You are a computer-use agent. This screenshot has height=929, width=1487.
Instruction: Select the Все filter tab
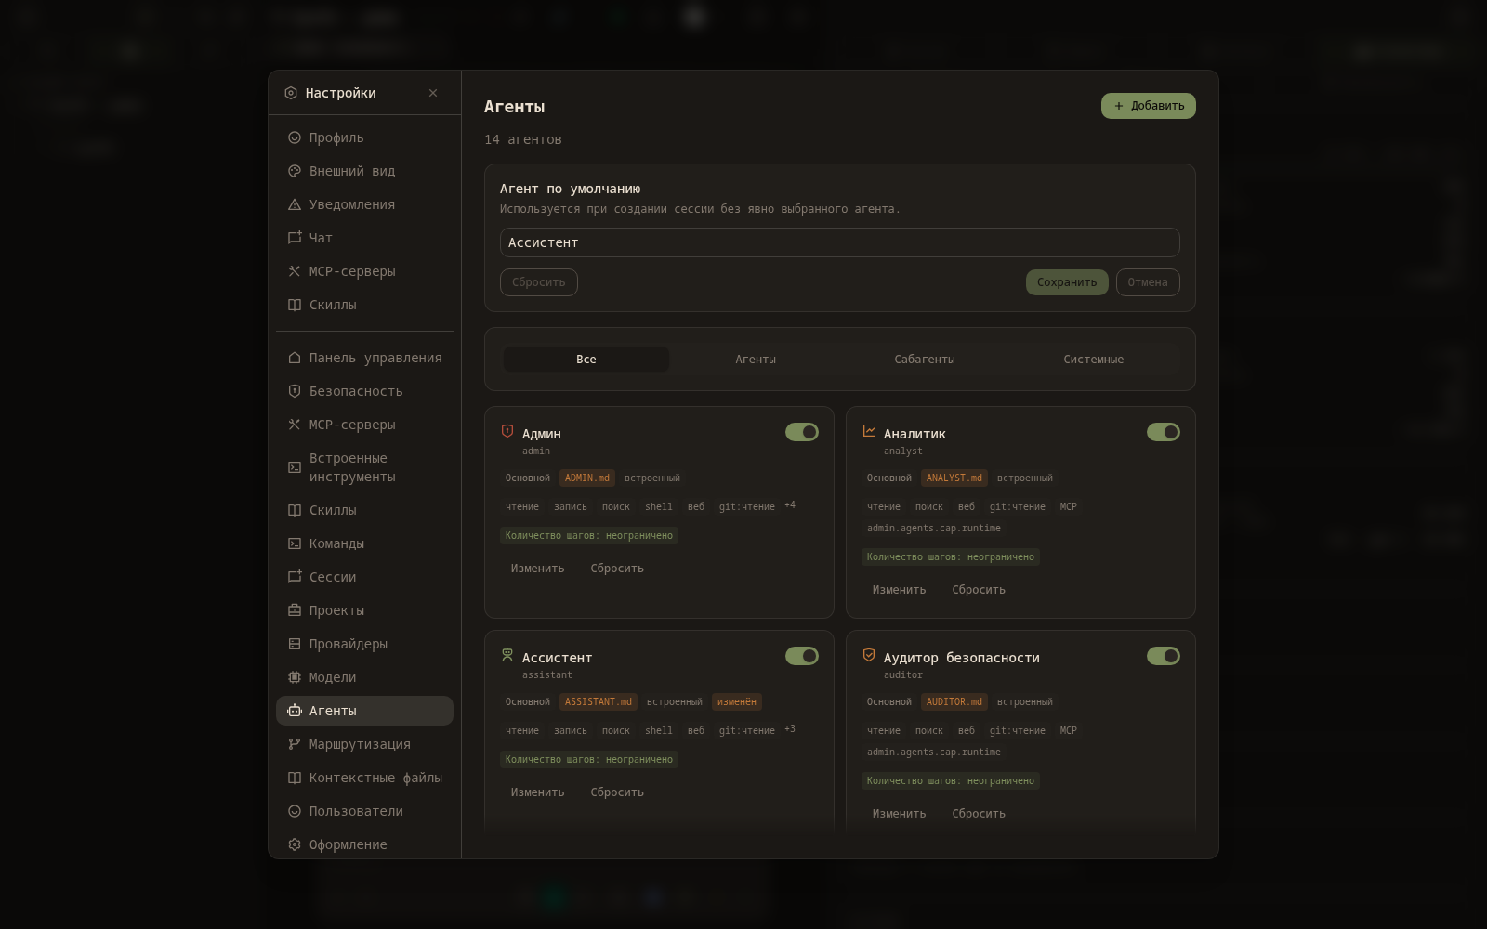(586, 360)
